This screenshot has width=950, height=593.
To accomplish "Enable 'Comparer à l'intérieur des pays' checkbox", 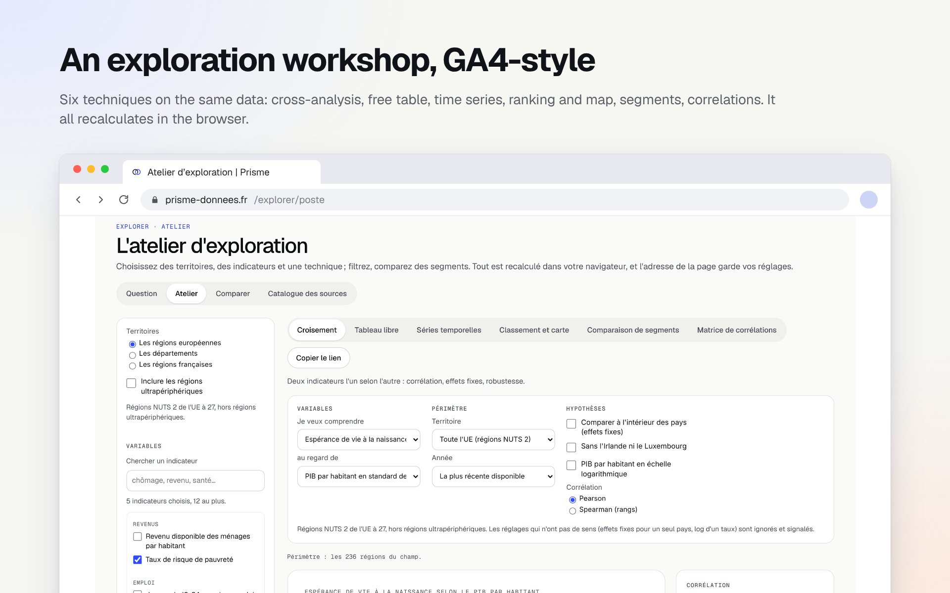I will pos(571,424).
